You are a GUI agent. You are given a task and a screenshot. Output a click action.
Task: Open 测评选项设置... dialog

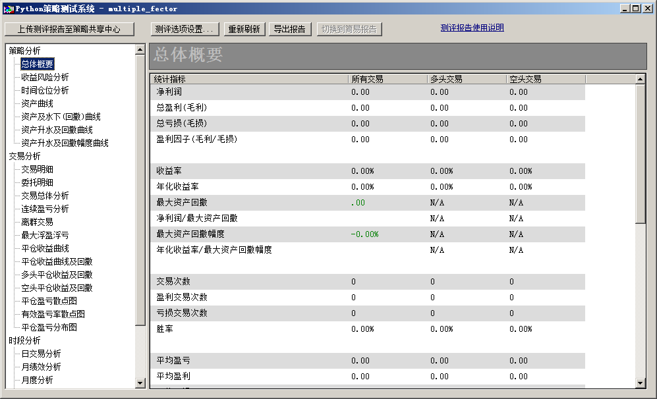click(184, 30)
